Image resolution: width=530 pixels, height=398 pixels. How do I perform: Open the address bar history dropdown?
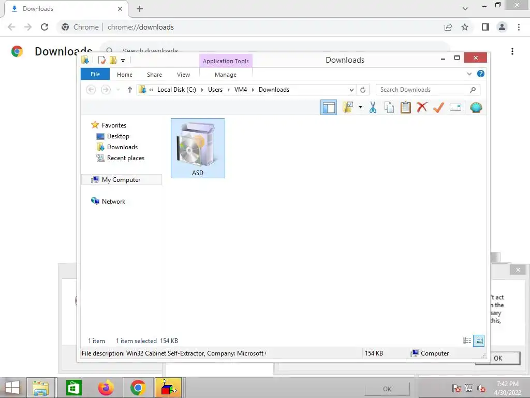tap(351, 90)
